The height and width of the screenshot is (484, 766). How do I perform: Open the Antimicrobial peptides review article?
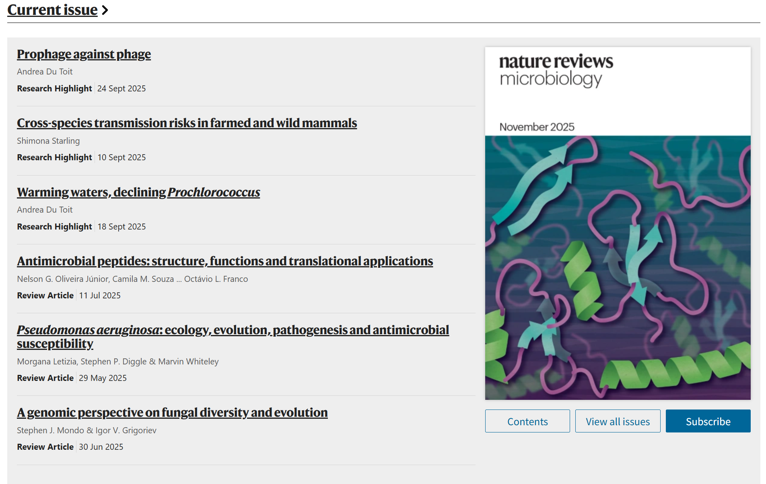[x=225, y=261]
